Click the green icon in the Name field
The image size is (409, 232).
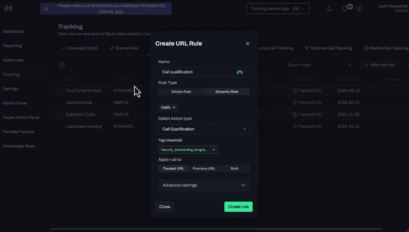click(x=240, y=72)
